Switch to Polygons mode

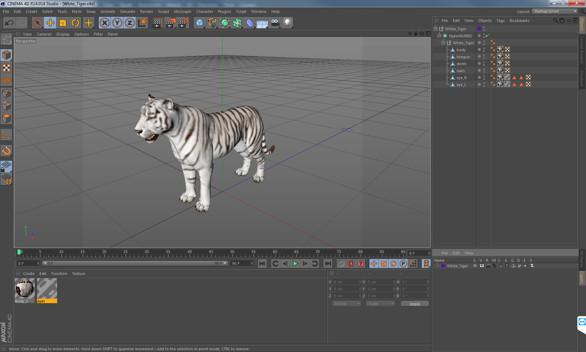coord(6,118)
